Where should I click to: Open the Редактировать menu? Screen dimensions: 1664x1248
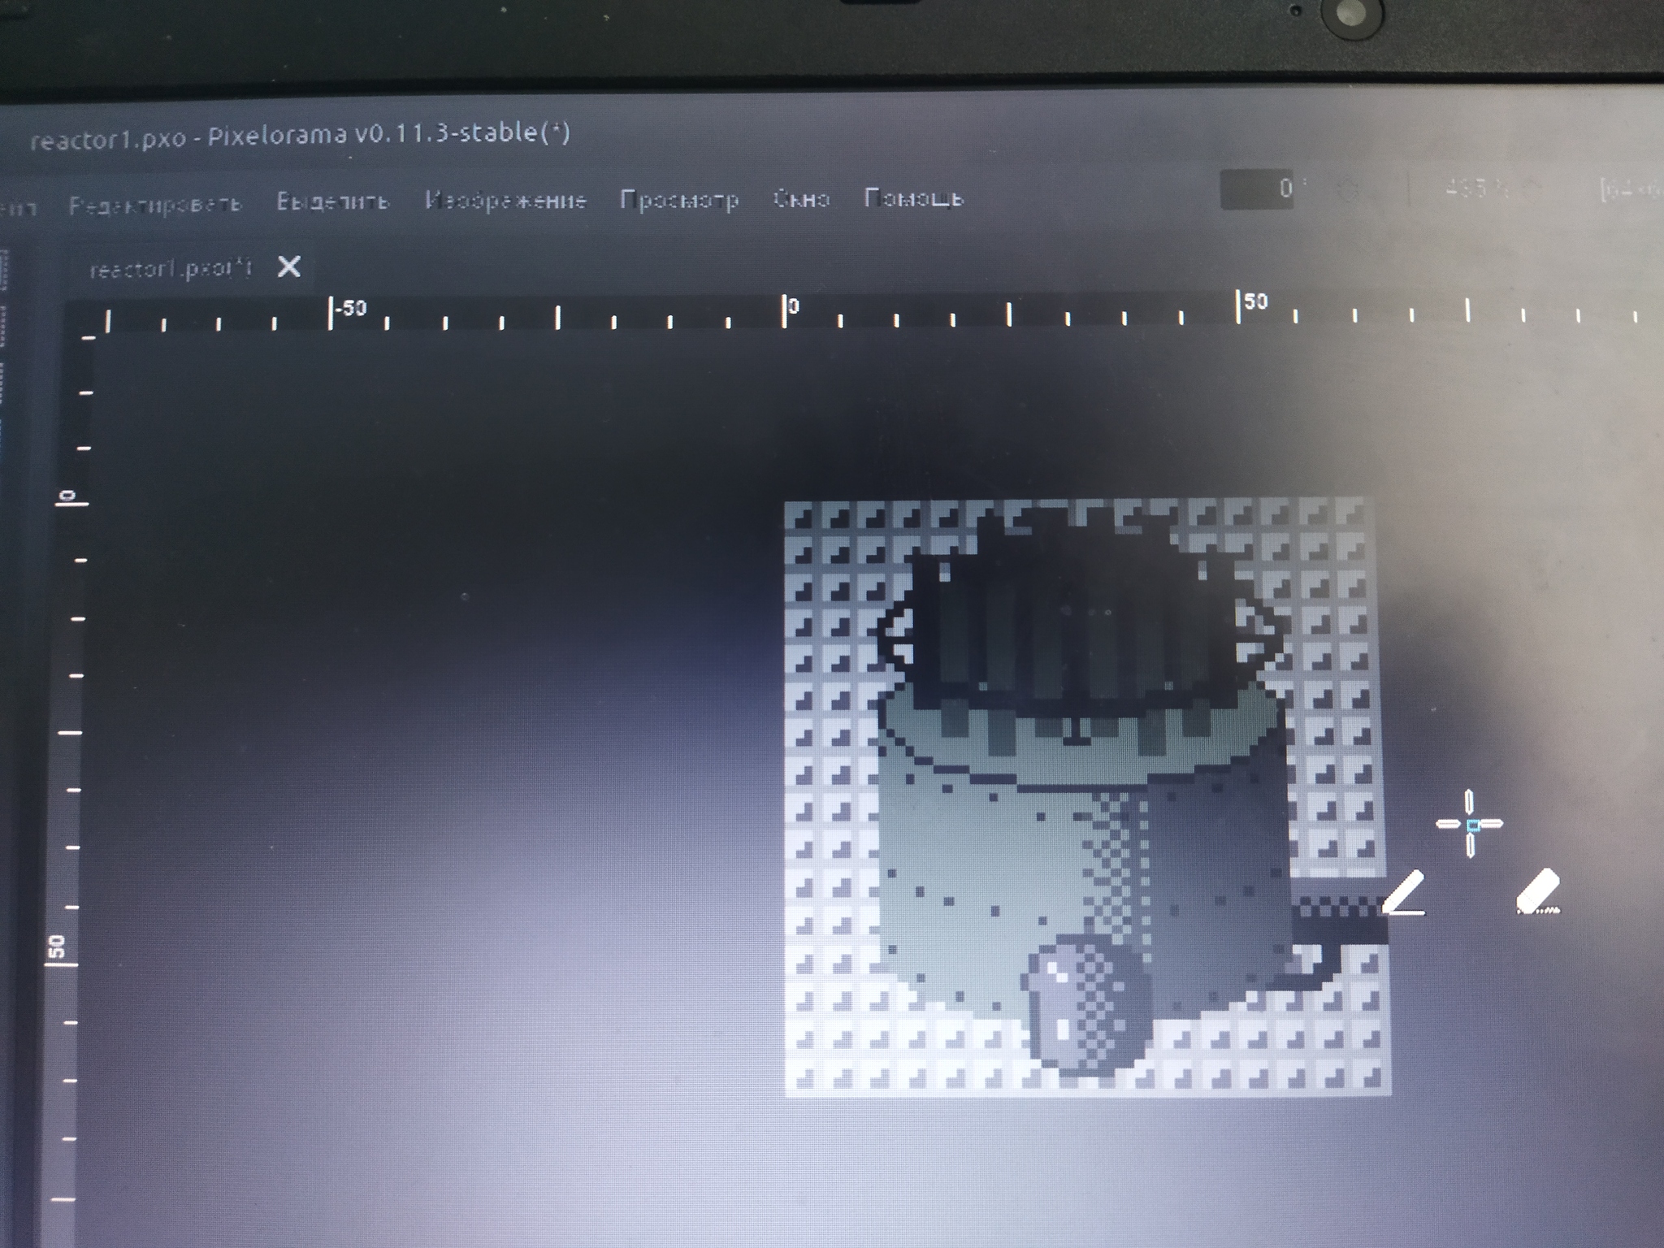tap(155, 204)
